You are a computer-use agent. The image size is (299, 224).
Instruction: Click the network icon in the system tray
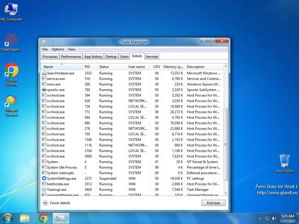267,218
